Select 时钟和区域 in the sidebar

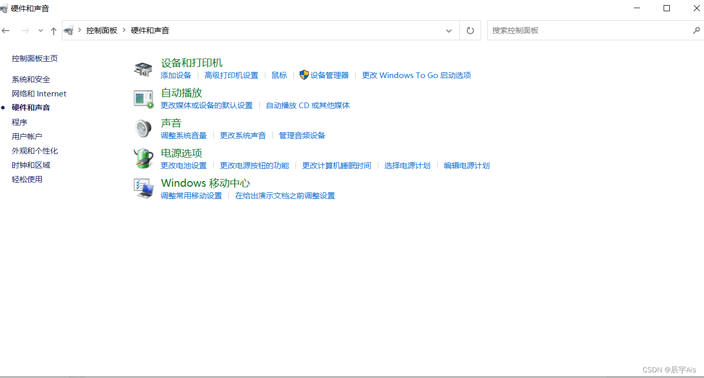click(x=31, y=165)
